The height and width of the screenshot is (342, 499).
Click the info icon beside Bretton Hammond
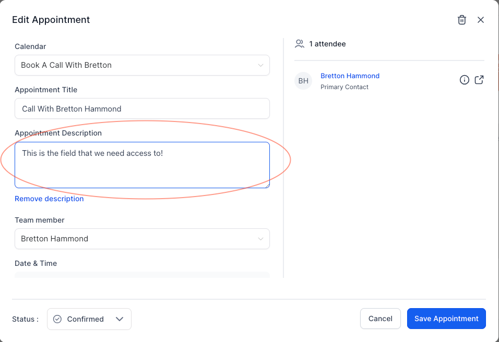464,80
